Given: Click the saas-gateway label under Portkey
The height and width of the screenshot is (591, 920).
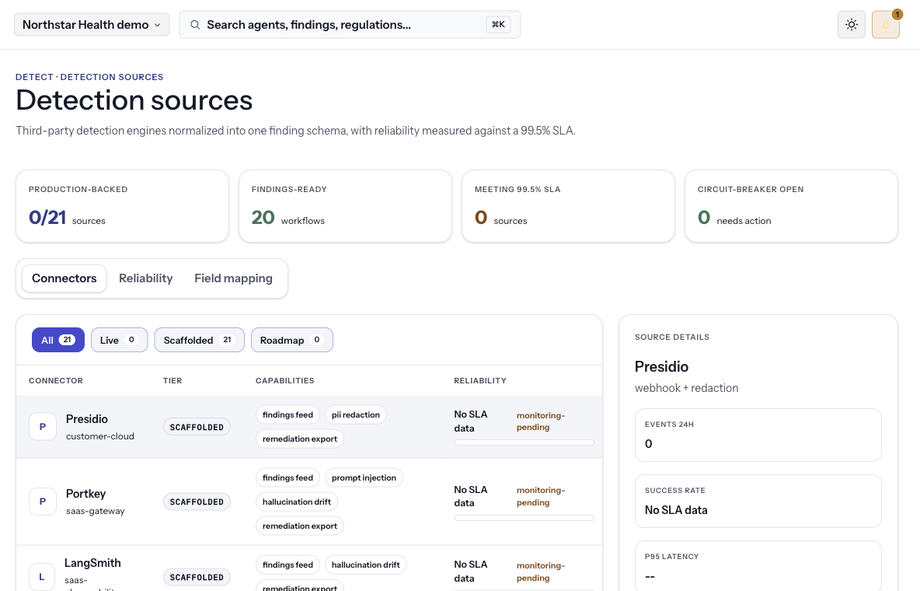Looking at the screenshot, I should (95, 511).
